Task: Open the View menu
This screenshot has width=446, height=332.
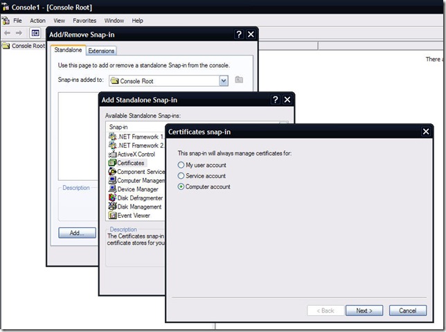Action: (x=59, y=21)
